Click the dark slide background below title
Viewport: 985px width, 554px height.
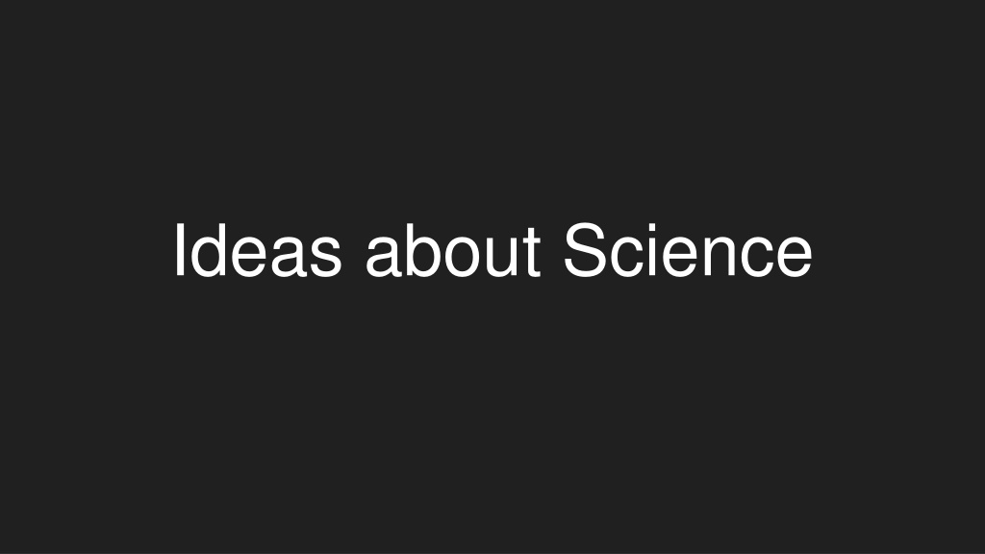[x=492, y=415]
